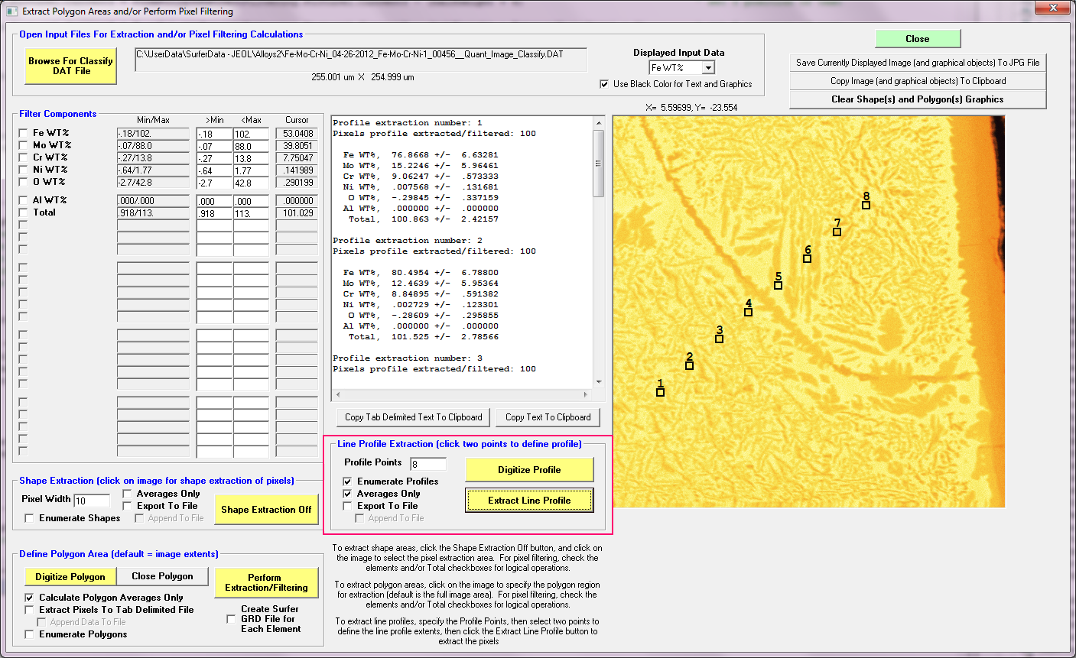The height and width of the screenshot is (658, 1076).
Task: Click Copy Tab Delimited Text To Clipboard
Action: tap(413, 417)
